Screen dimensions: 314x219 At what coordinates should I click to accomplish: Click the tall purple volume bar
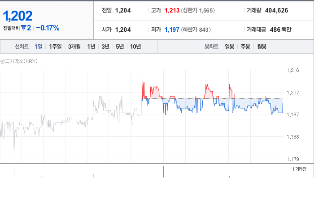[x=163, y=172]
